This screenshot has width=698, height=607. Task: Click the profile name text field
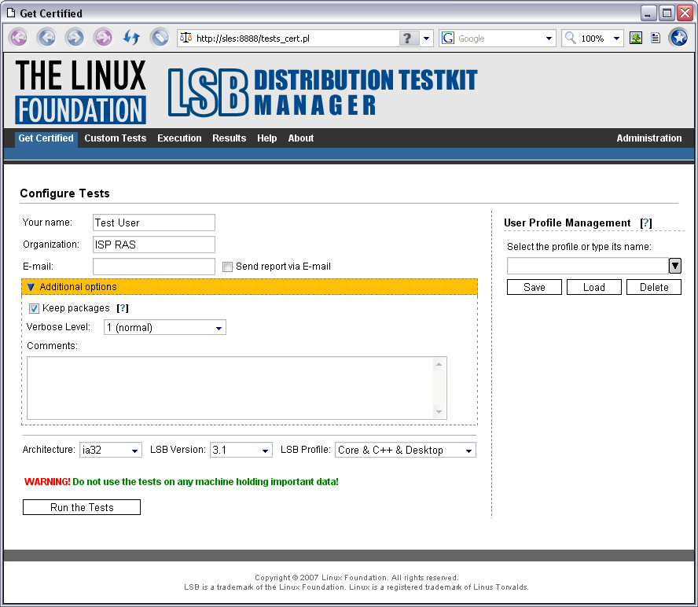click(588, 266)
